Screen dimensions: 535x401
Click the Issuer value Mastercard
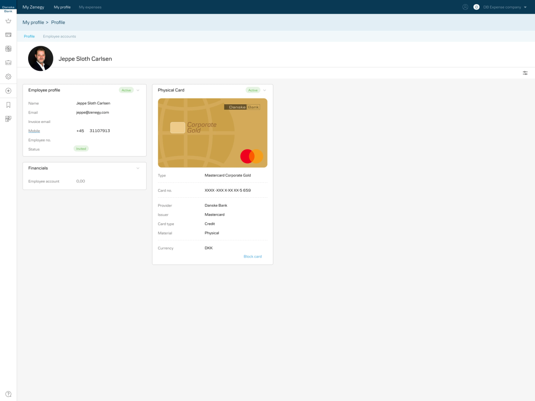pyautogui.click(x=214, y=215)
